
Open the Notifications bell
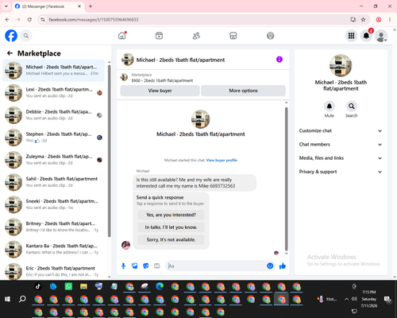click(366, 36)
